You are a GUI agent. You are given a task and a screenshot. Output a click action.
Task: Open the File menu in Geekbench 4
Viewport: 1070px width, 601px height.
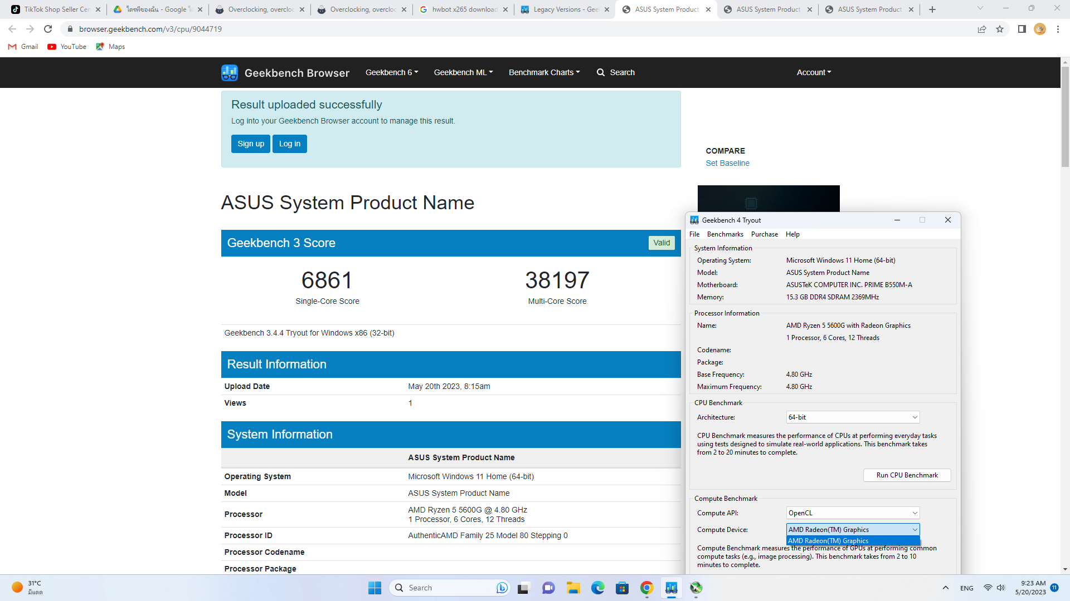click(x=694, y=234)
